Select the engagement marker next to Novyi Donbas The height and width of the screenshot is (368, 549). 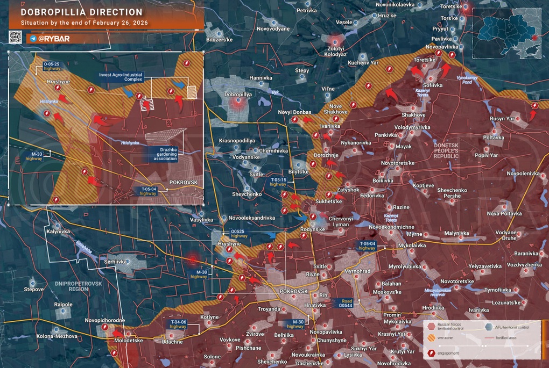click(x=295, y=120)
